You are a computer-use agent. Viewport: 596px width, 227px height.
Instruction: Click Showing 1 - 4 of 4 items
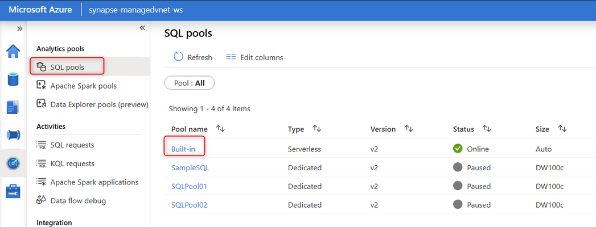pyautogui.click(x=209, y=109)
